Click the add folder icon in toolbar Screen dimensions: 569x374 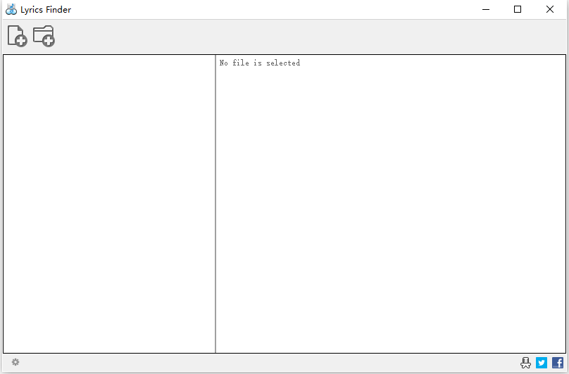point(44,36)
